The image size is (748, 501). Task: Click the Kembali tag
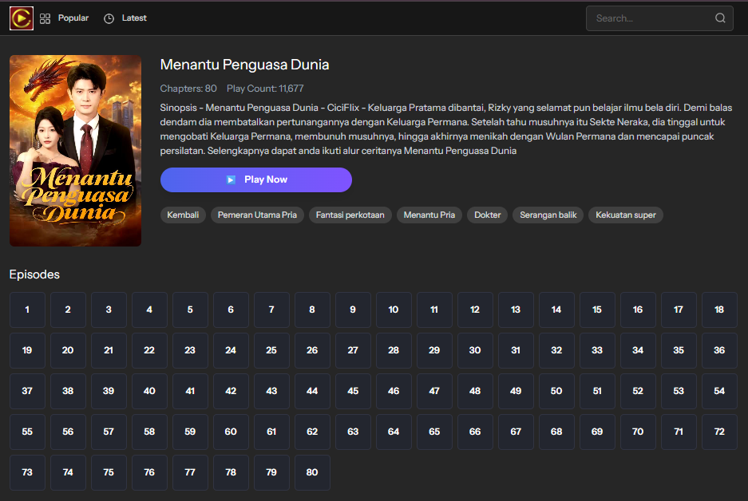pos(183,215)
